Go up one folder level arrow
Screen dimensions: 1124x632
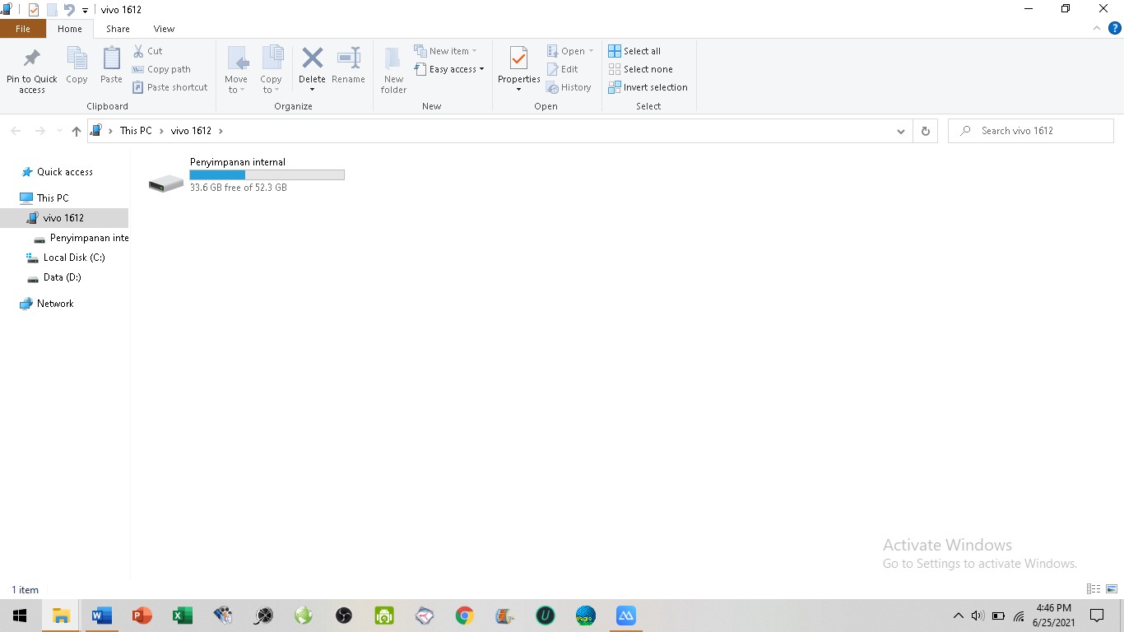(x=77, y=131)
